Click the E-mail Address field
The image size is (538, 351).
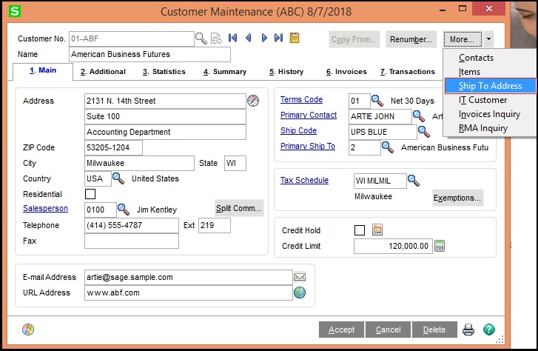(189, 277)
